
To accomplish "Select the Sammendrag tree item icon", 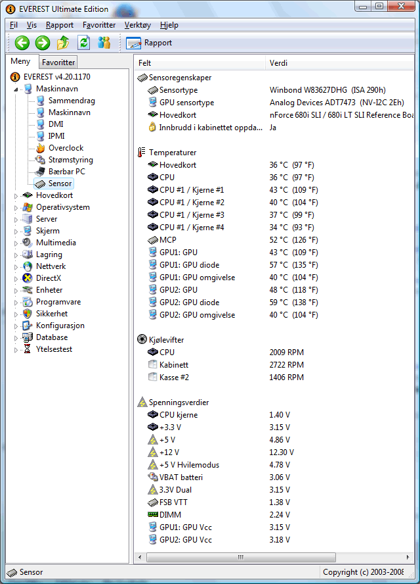I will [x=41, y=101].
